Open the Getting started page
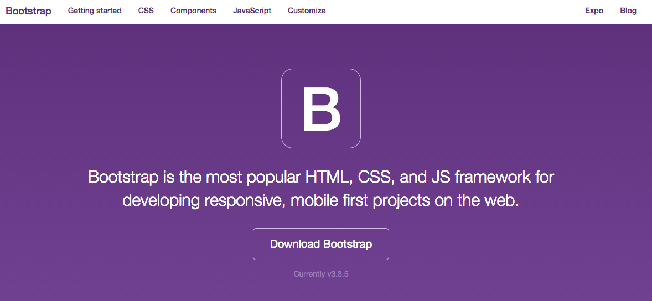Screen dimensions: 652x301 tap(95, 11)
